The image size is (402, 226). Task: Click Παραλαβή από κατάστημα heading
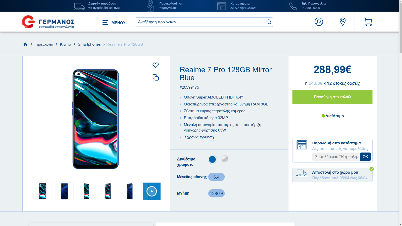pyautogui.click(x=336, y=143)
